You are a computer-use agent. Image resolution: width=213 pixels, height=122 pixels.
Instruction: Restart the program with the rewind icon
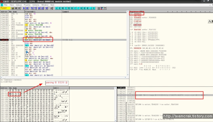pos(16,8)
